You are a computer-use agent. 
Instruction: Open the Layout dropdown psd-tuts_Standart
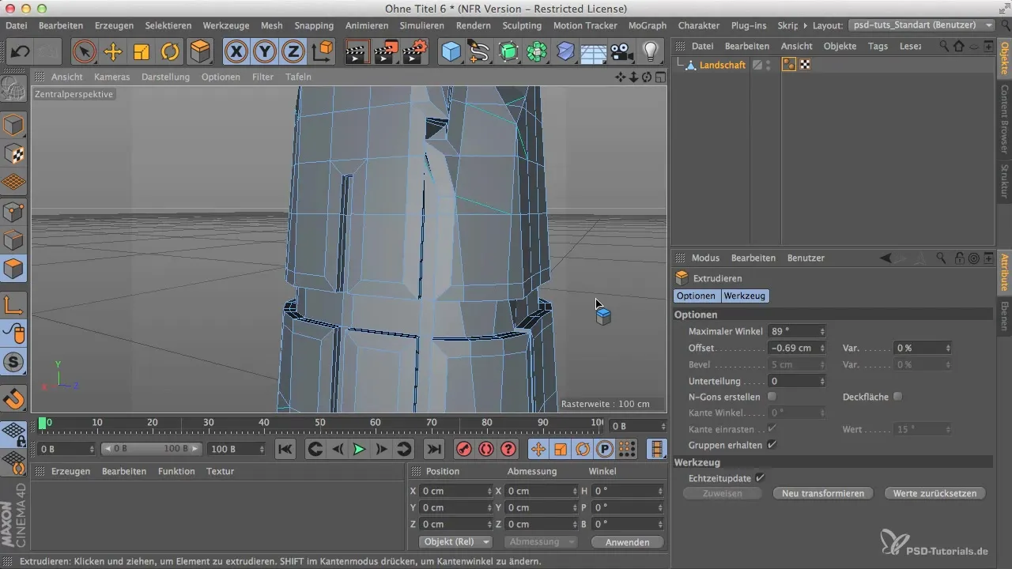point(921,25)
